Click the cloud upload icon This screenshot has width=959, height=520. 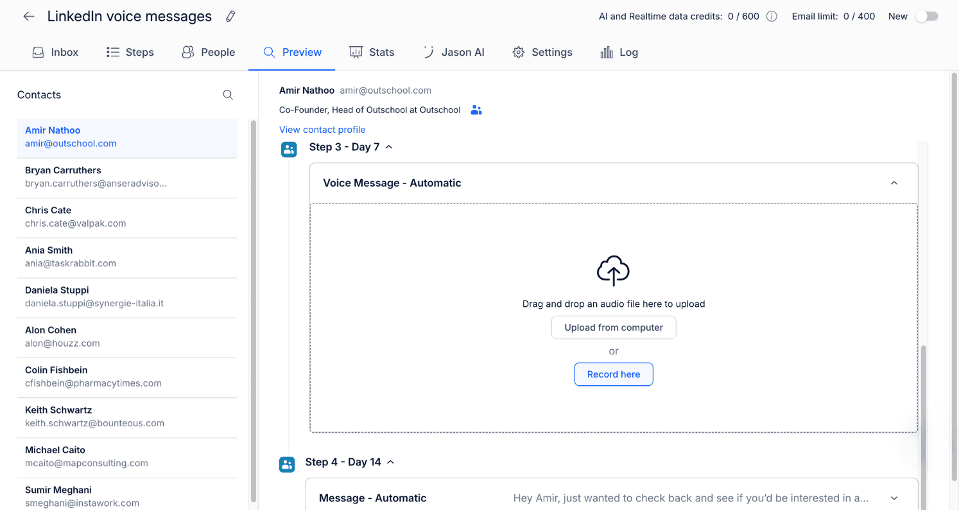[x=613, y=270]
